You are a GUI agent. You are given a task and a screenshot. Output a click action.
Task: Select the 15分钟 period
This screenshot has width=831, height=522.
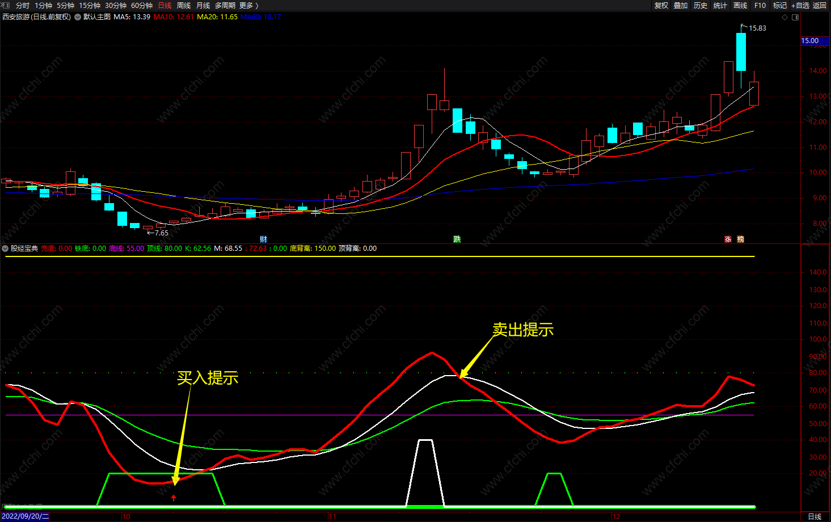(90, 5)
